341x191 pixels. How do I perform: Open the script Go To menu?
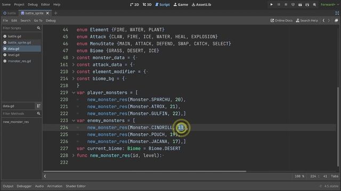38,21
